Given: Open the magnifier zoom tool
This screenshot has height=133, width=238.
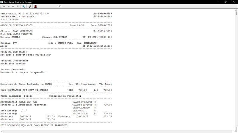Looking at the screenshot, I should pyautogui.click(x=24, y=6).
